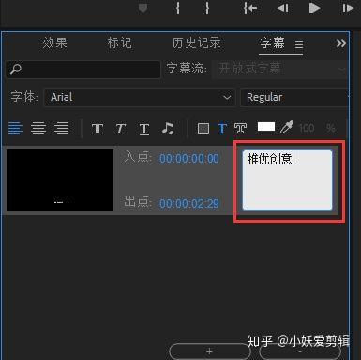Click the Go to In point icon
Image resolution: width=361 pixels, height=360 pixels.
tap(250, 8)
